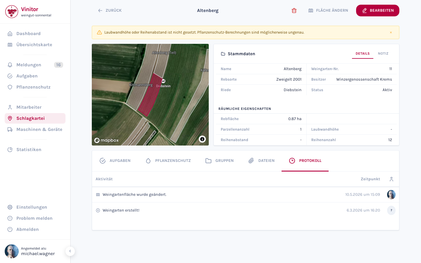This screenshot has height=263, width=421.
Task: Click the highlighted red vineyard parcel
Action: [150, 95]
